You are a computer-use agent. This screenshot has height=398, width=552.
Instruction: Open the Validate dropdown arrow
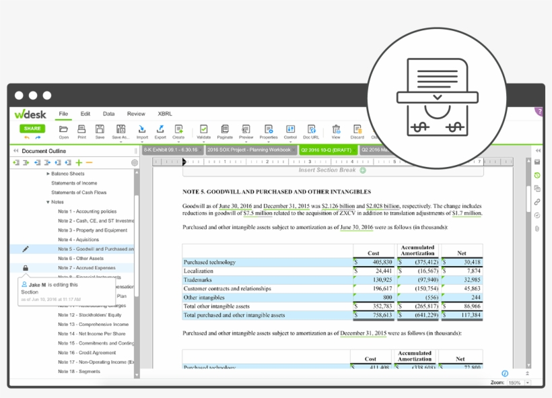click(203, 141)
